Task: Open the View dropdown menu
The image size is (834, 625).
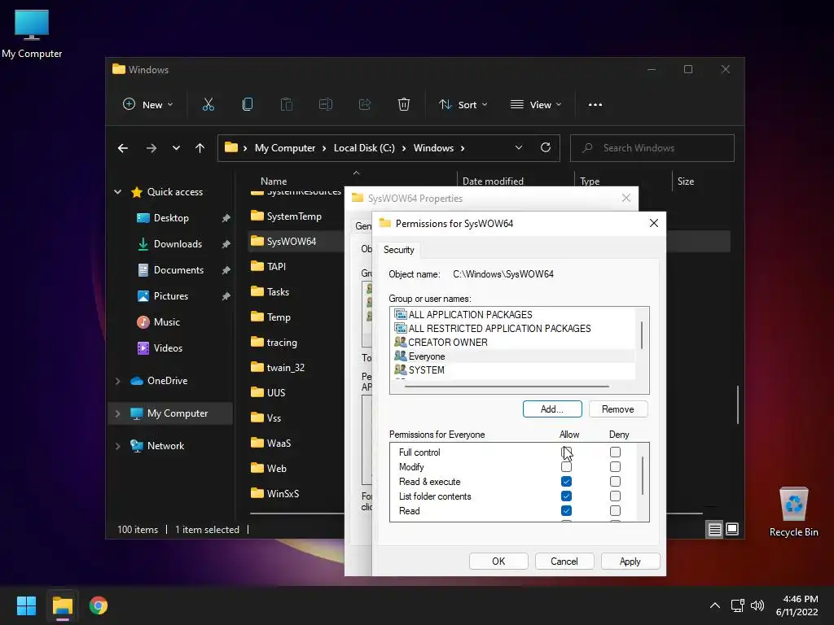Action: coord(536,105)
